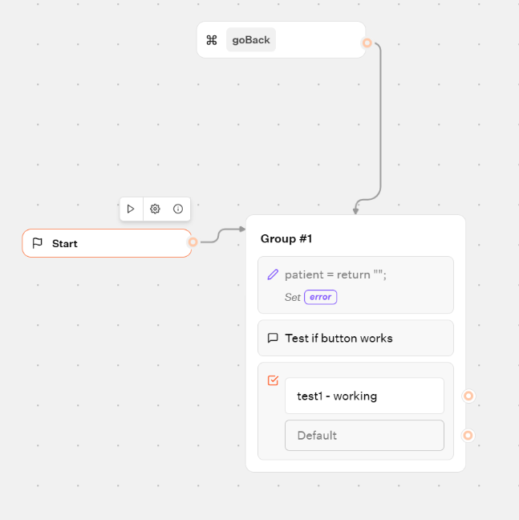Select the goBack command label
Viewport: 519px width, 520px height.
[x=251, y=40]
